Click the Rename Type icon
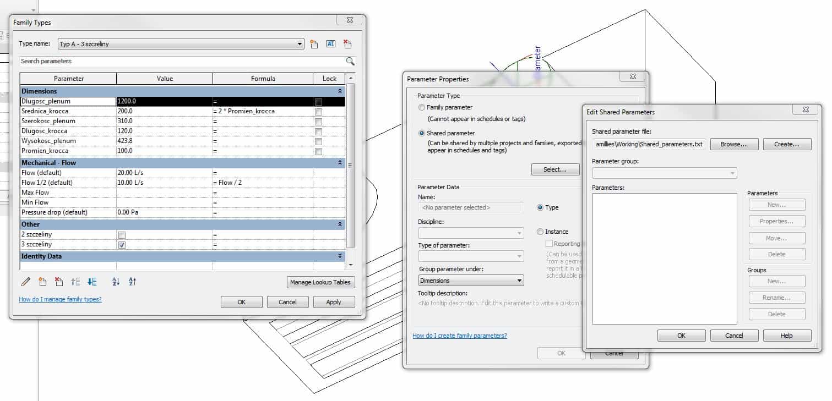 (x=330, y=44)
